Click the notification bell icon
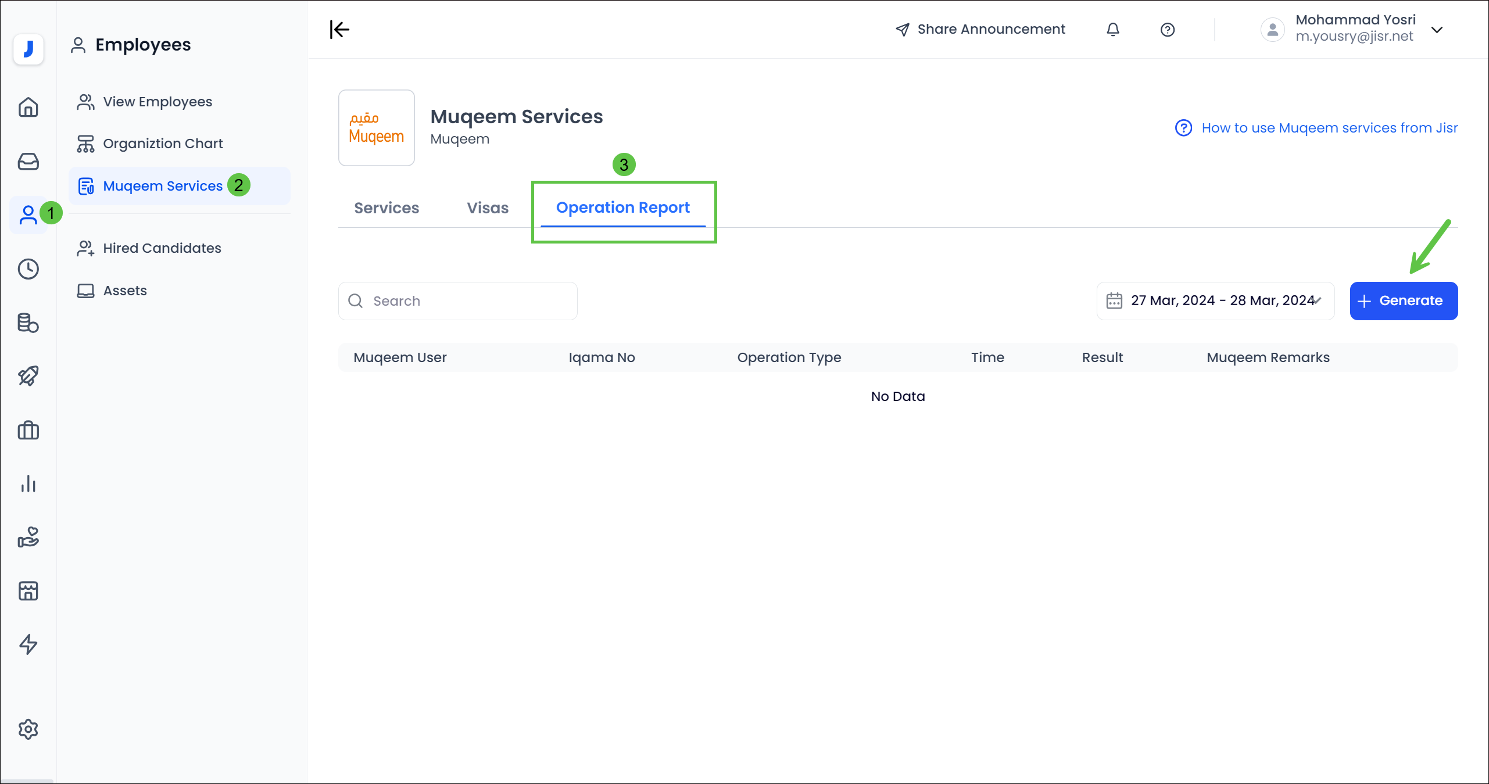This screenshot has height=784, width=1489. coord(1112,30)
